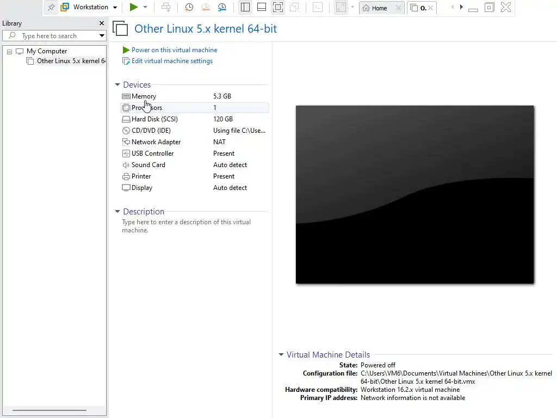Click the Unity mode icon
The image size is (557, 418).
pos(294,7)
